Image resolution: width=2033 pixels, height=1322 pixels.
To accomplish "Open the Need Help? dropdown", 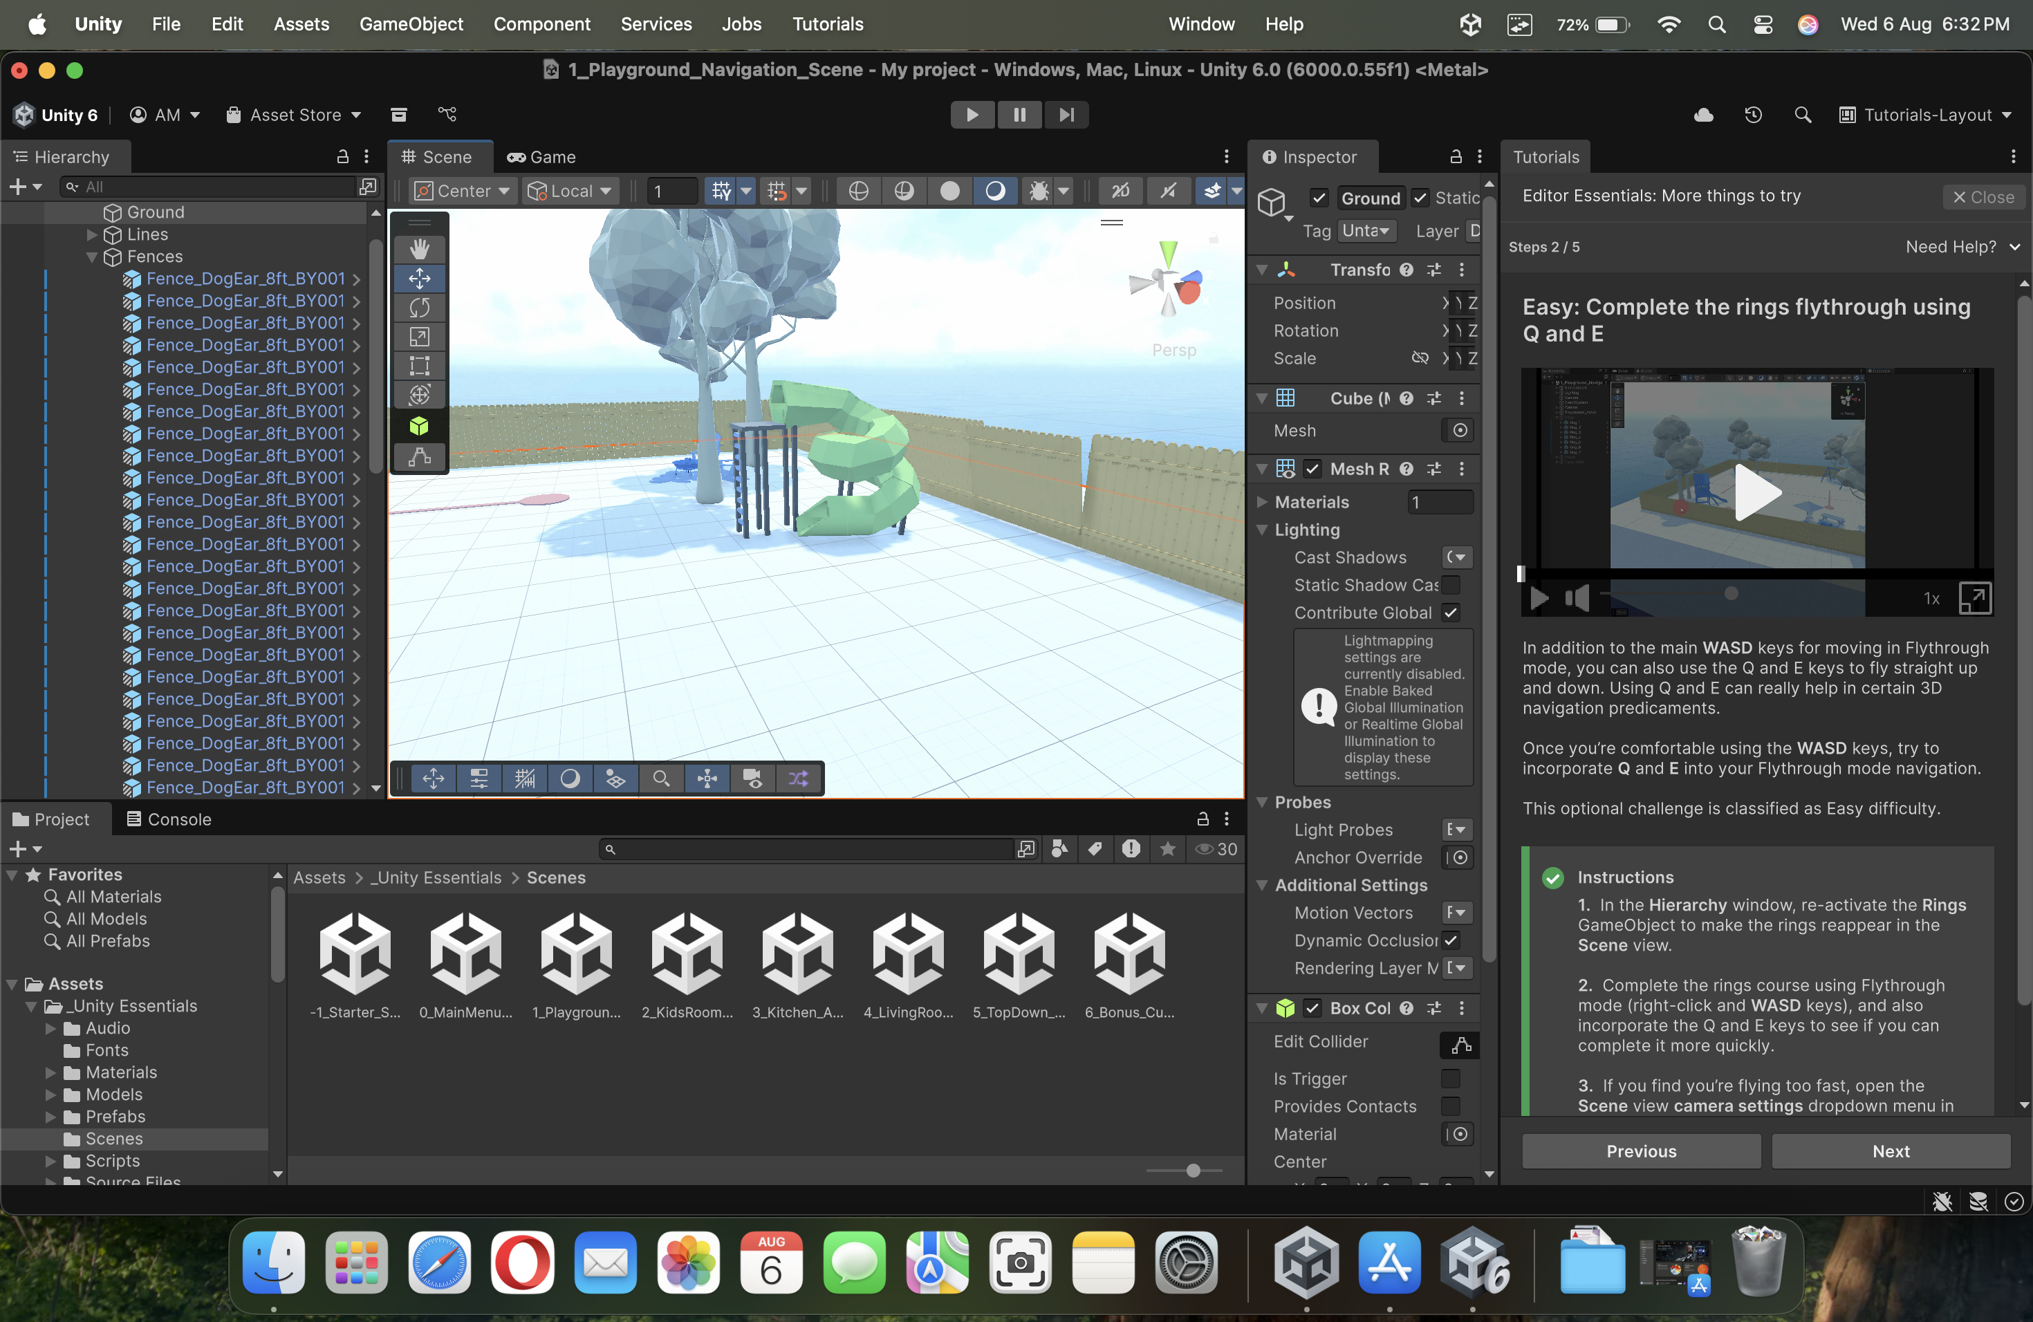I will tap(1962, 247).
